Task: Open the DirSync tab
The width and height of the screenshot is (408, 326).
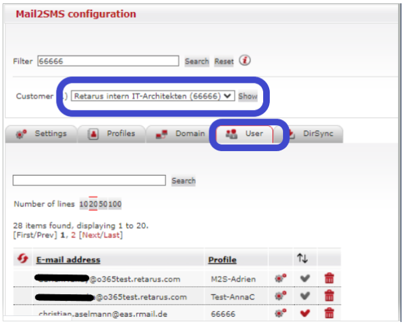Action: pos(314,134)
